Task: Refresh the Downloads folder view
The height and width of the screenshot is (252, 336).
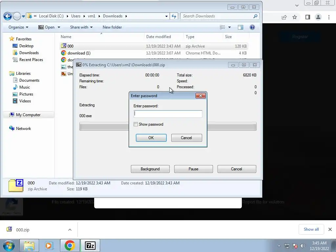Action: coord(174,16)
